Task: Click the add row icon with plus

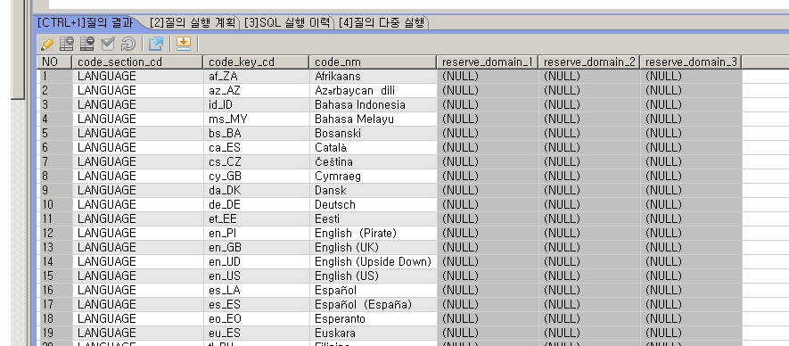Action: 67,45
